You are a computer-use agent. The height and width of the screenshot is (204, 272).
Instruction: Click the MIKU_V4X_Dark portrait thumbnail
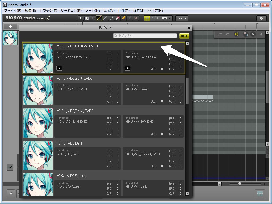coord(38,155)
